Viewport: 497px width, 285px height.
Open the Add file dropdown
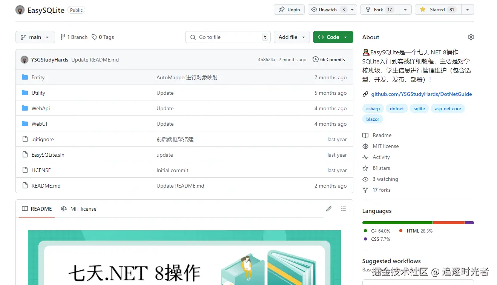(292, 37)
